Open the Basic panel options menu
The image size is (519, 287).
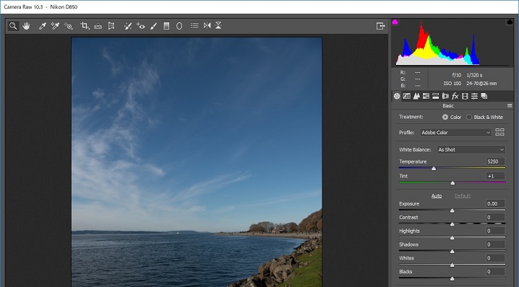coord(510,106)
